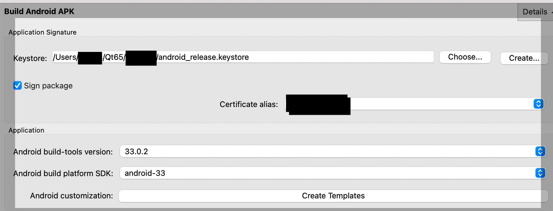Click the "Android build-tools version:" label
553x211 pixels.
(x=63, y=152)
